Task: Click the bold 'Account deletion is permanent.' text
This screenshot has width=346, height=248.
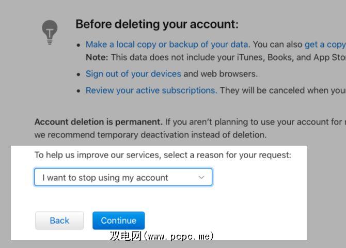Action: (x=98, y=122)
